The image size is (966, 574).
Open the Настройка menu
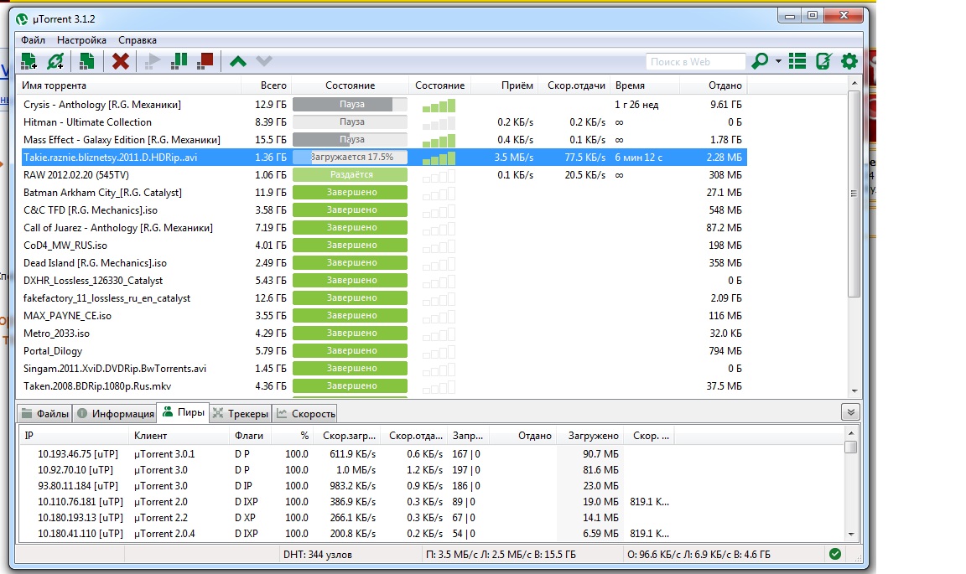81,40
